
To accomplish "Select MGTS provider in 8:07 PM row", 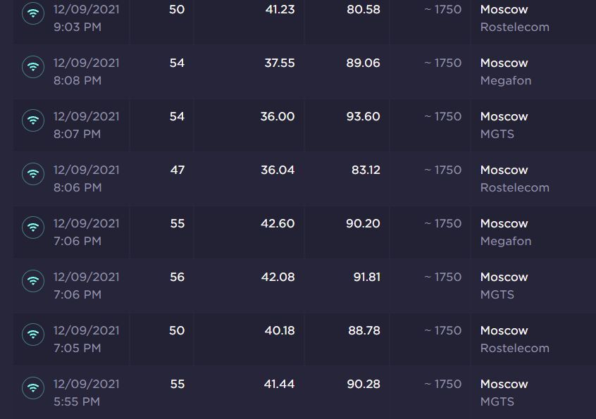I will tap(497, 135).
